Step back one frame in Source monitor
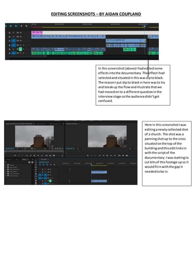192x271 pixels. pyautogui.click(x=31, y=155)
